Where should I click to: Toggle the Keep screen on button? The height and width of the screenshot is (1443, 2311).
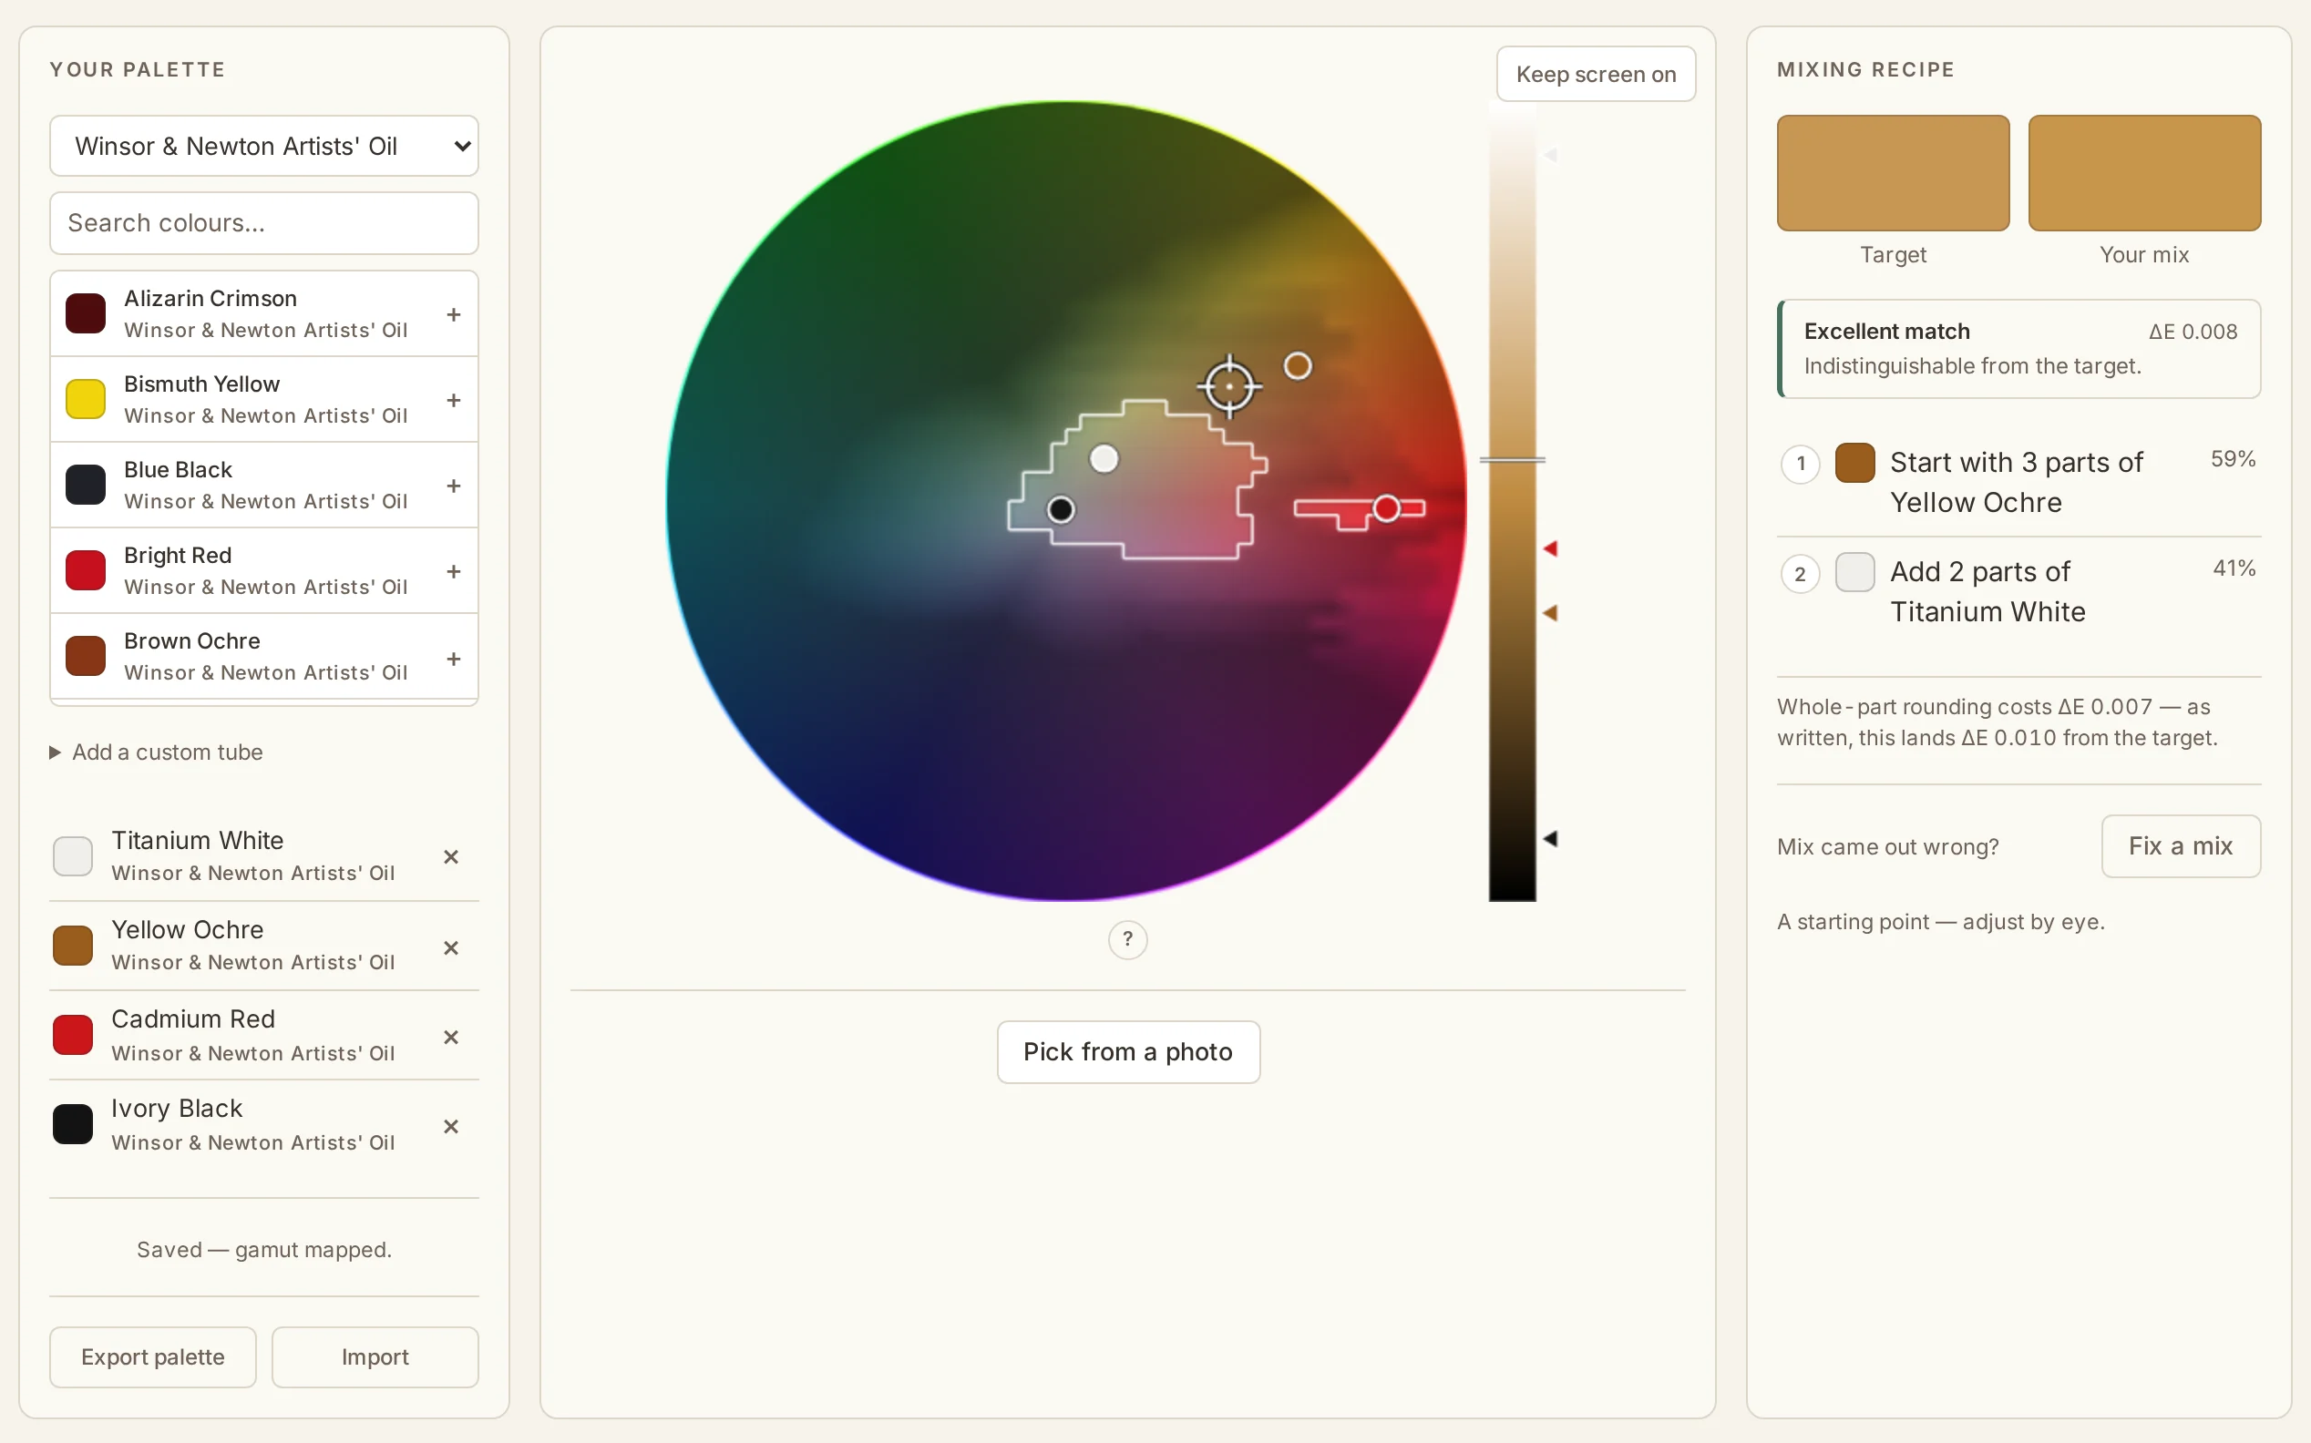tap(1595, 75)
